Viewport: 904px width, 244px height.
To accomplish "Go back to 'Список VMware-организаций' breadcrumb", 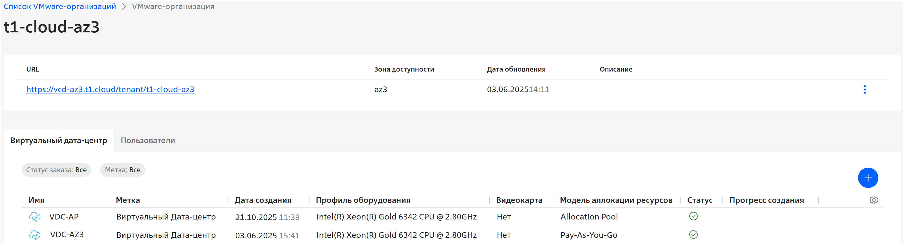I will click(60, 7).
